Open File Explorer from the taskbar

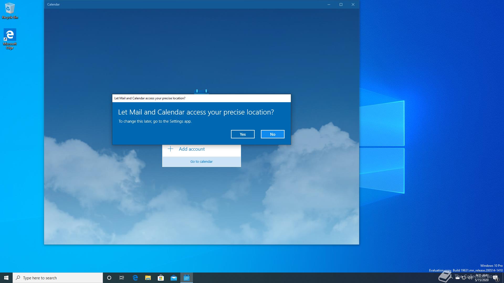pyautogui.click(x=148, y=278)
